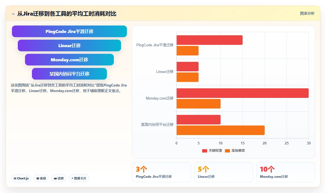Click 落地难度 legend label text
The image size is (326, 193).
coord(238,151)
